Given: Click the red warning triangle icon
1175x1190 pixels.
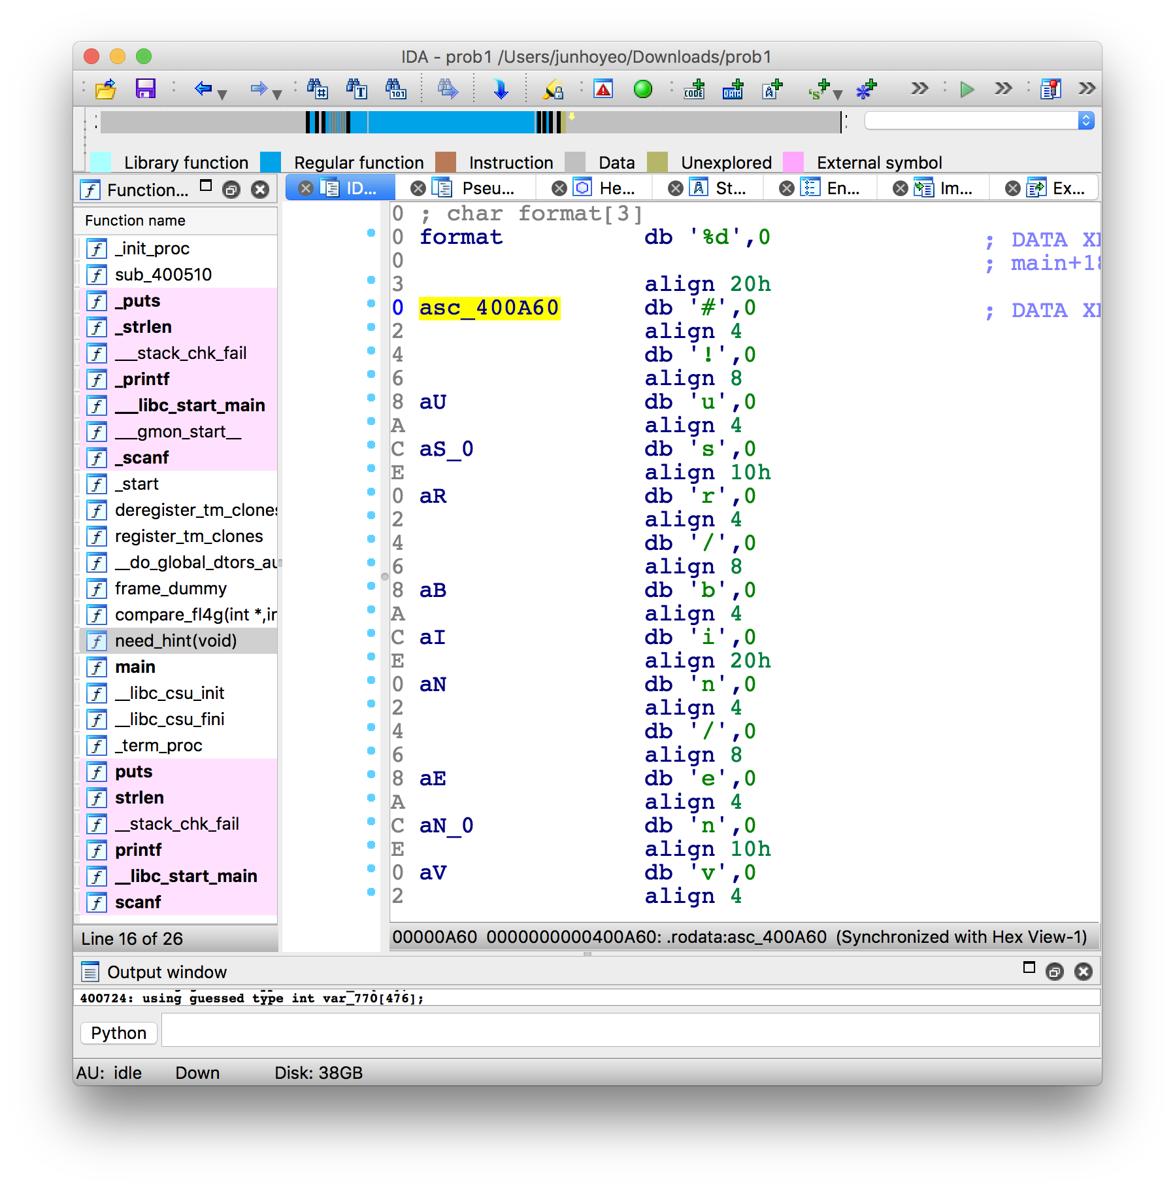Looking at the screenshot, I should click(x=603, y=88).
